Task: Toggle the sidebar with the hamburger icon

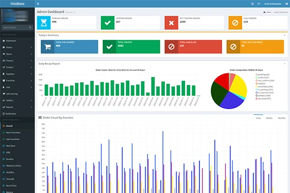Action: point(38,4)
